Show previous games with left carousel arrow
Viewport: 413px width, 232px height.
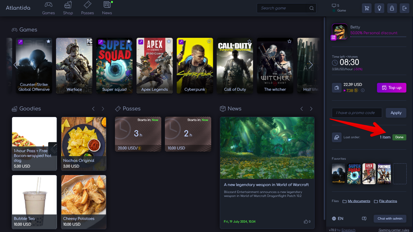click(x=15, y=65)
